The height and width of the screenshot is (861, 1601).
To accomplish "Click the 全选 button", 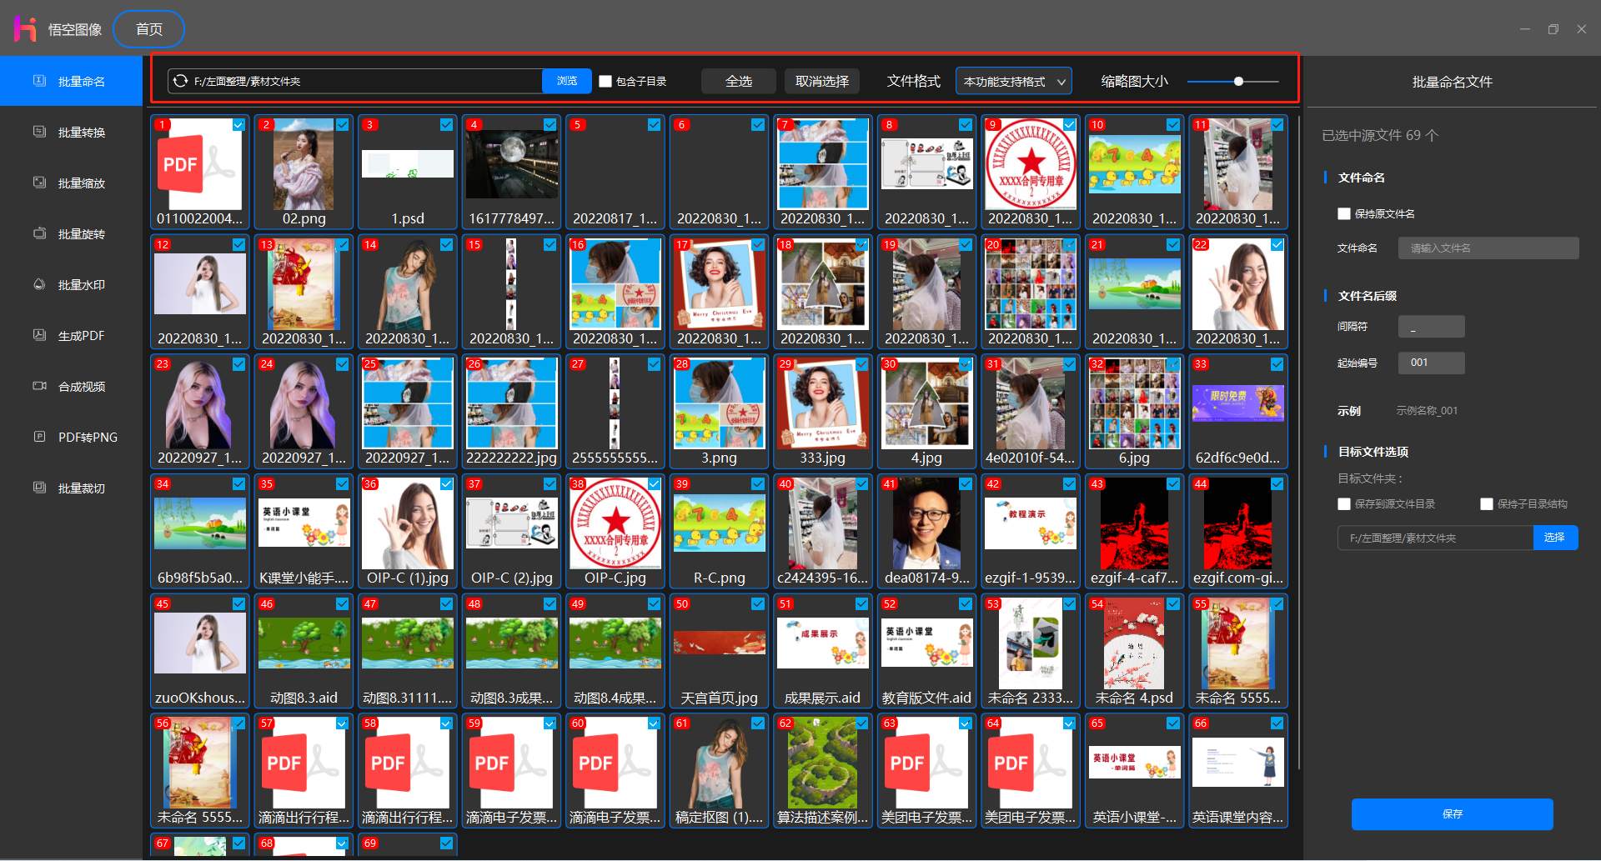I will 738,81.
